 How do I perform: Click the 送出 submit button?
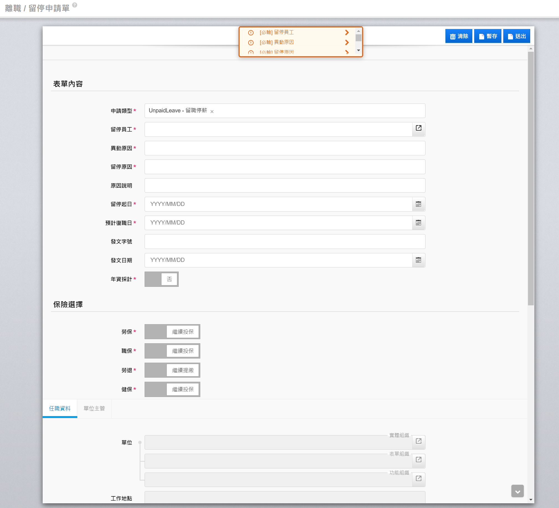pos(516,36)
